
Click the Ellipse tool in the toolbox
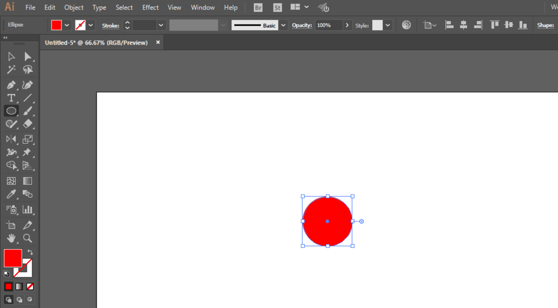tap(11, 111)
